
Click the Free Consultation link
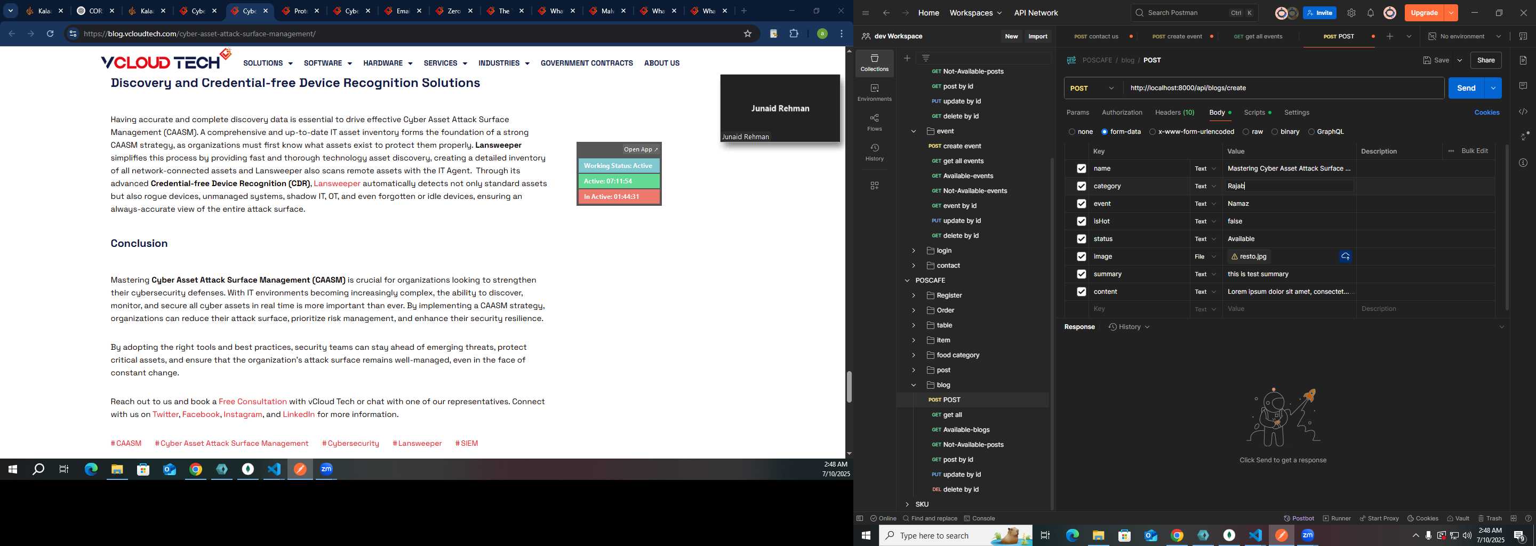pyautogui.click(x=253, y=402)
